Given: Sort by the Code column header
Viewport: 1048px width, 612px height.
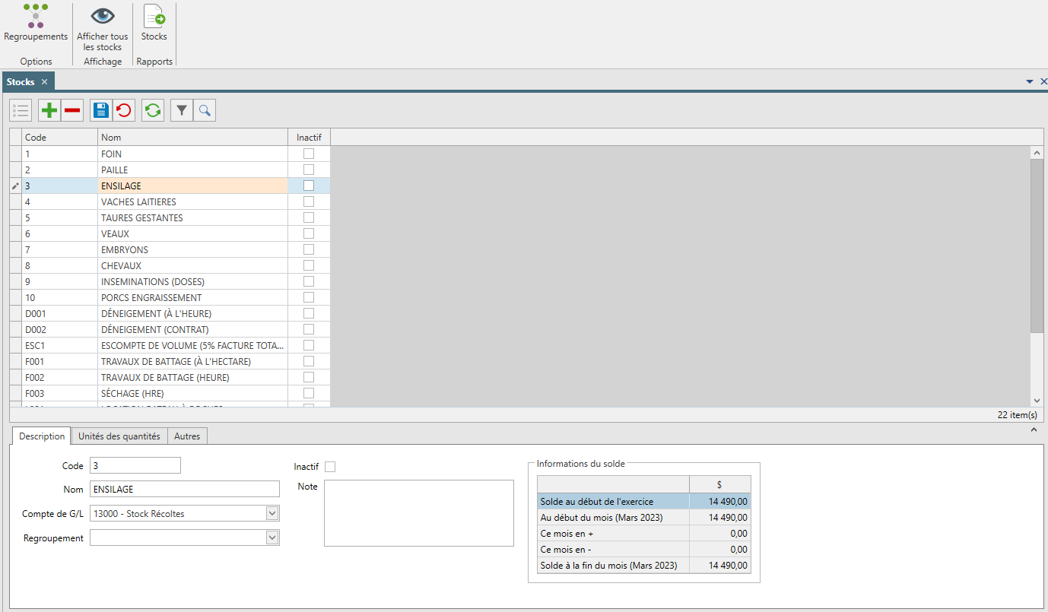Looking at the screenshot, I should point(60,138).
